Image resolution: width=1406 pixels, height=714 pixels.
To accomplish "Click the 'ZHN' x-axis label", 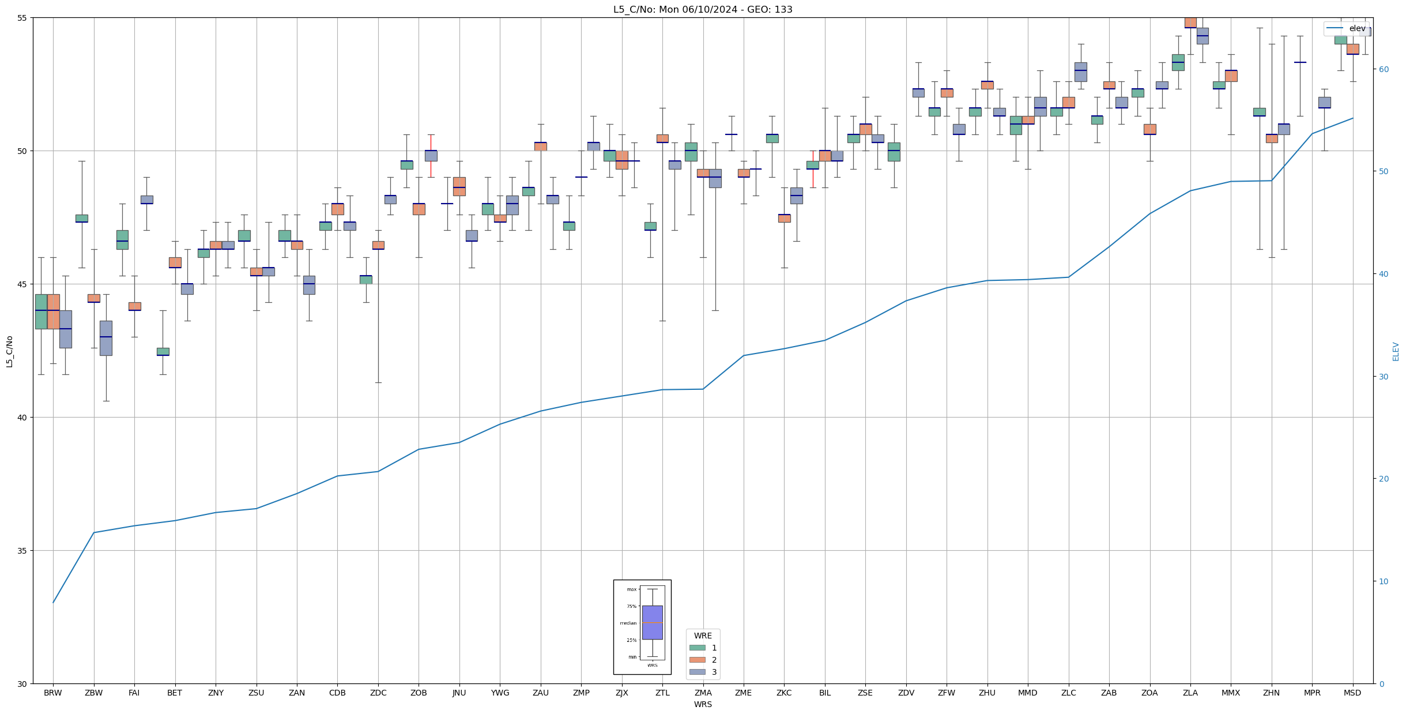I will [x=1272, y=693].
